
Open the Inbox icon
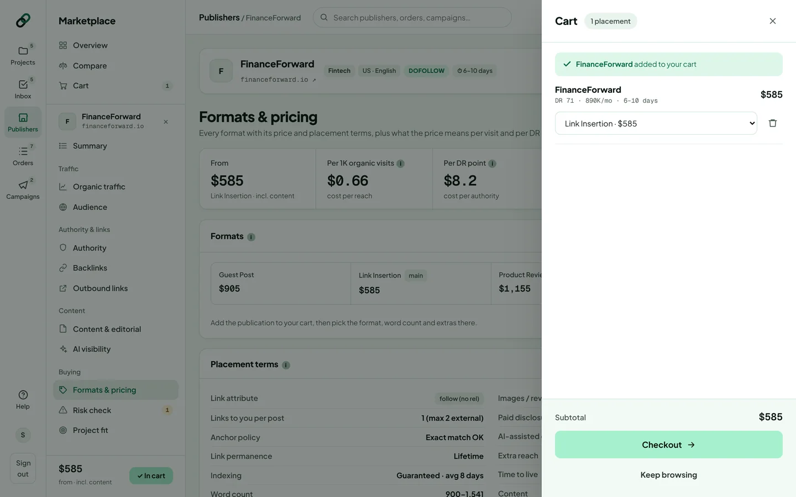[x=23, y=89]
